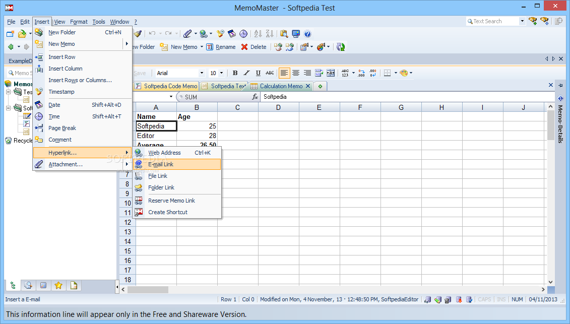The width and height of the screenshot is (570, 324).
Task: Click the wrap text cell icon
Action: [319, 73]
